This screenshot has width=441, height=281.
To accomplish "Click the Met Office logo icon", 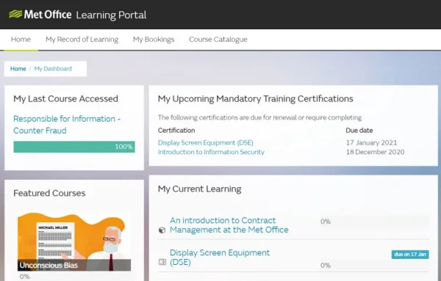I will pos(15,14).
